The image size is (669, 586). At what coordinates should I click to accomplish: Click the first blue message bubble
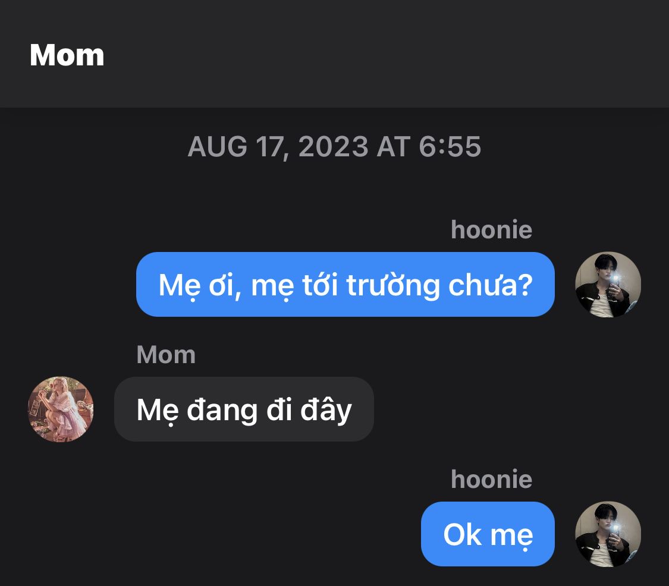[345, 285]
